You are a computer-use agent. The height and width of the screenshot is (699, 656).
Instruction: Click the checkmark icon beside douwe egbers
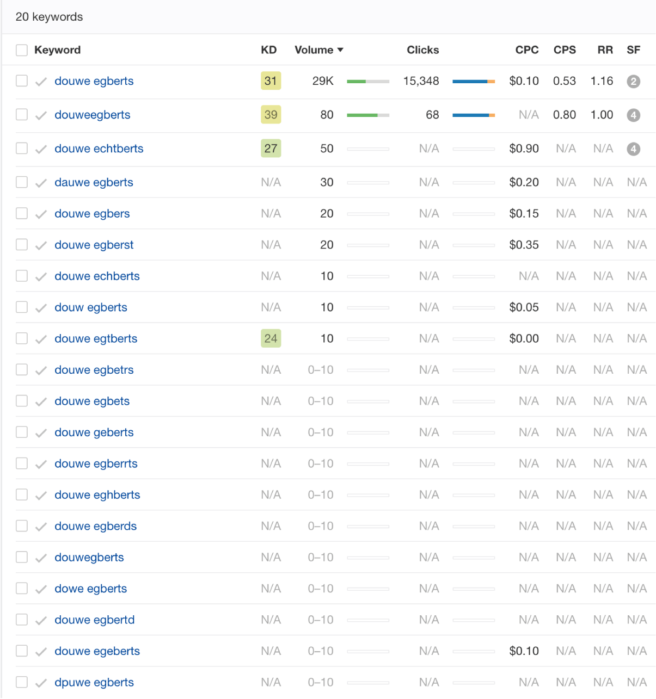(41, 214)
